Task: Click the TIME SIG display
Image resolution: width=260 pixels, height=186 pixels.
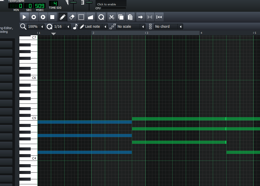Action: [54, 4]
